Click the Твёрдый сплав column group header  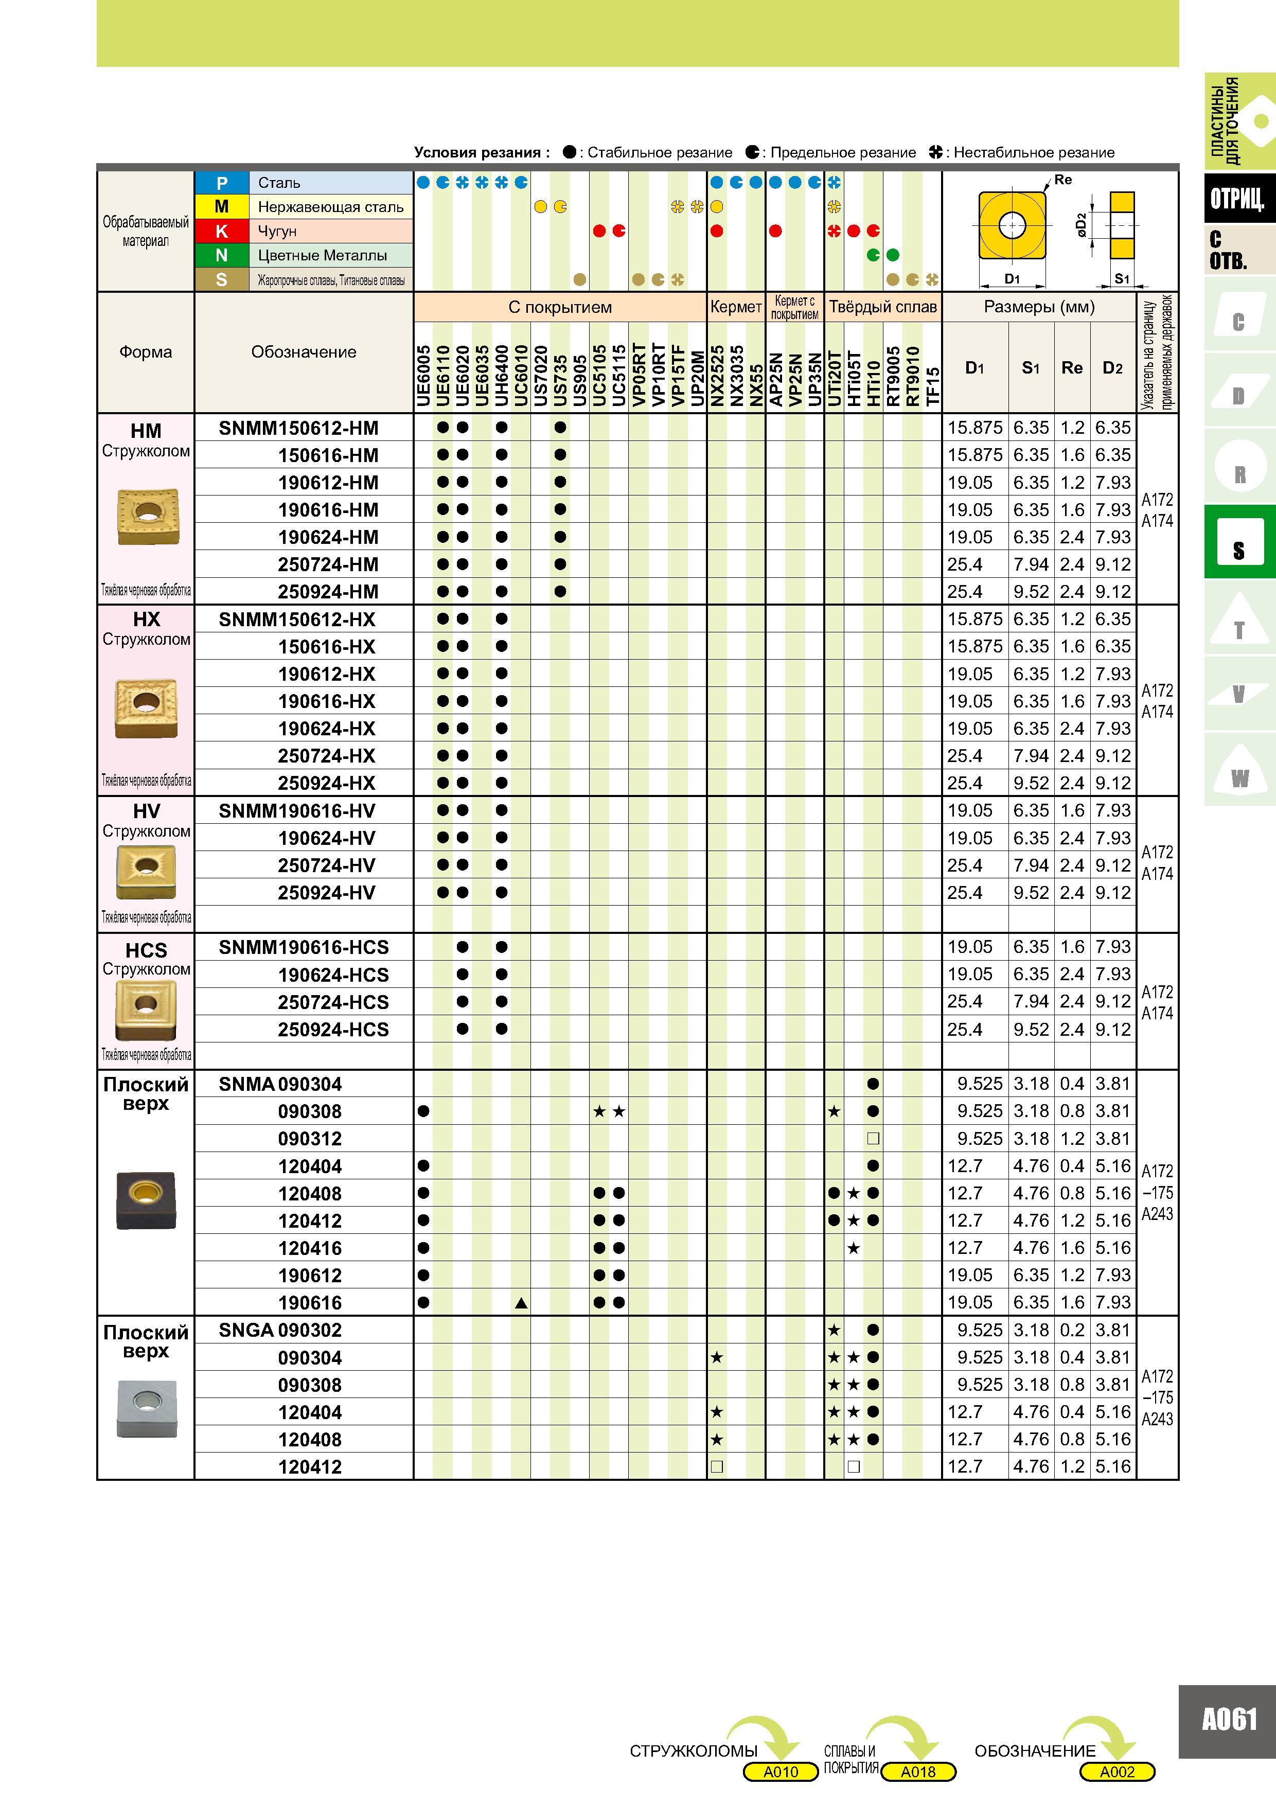pyautogui.click(x=883, y=307)
